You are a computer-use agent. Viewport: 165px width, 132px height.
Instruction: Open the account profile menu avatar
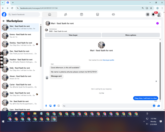coord(159,15)
